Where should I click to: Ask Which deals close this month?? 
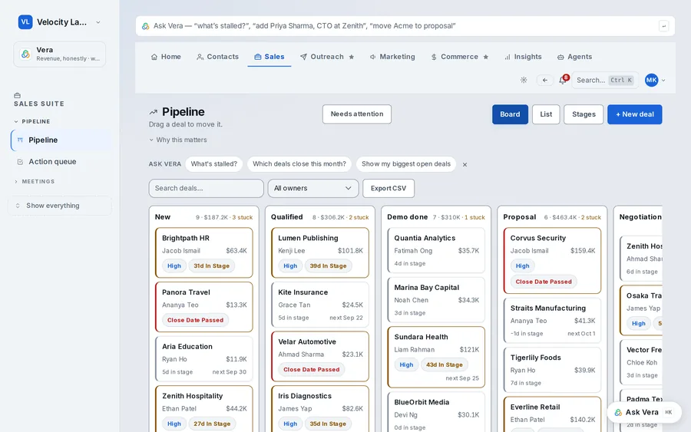[x=299, y=163]
